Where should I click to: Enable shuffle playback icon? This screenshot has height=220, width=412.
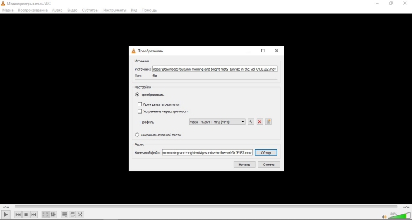tap(80, 215)
